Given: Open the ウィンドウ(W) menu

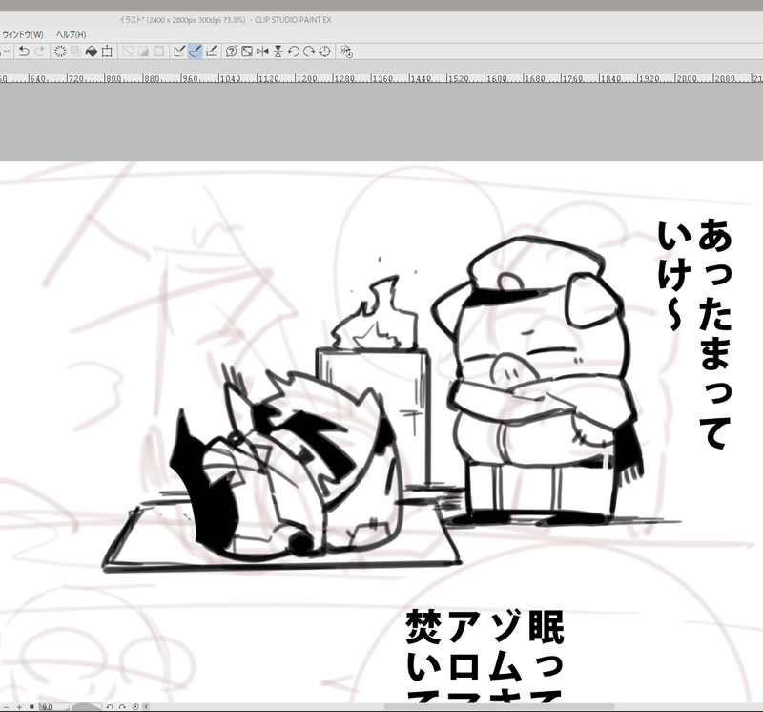Looking at the screenshot, I should click(x=22, y=34).
